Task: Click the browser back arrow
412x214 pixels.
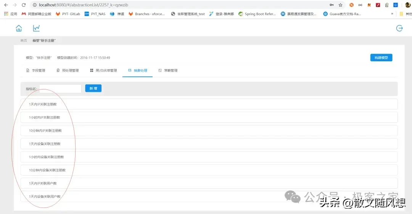Action: point(6,5)
